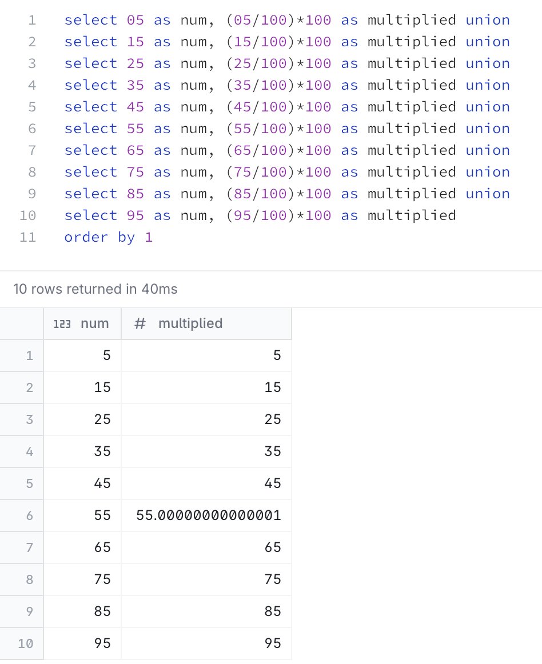Place cursor on 'order by 1' code line

click(108, 237)
